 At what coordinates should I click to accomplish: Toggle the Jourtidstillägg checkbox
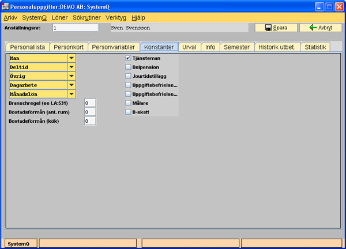coord(128,76)
